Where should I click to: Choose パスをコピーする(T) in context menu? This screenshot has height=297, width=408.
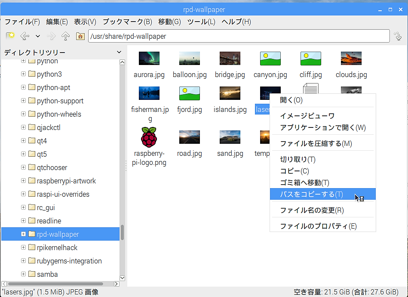point(322,194)
